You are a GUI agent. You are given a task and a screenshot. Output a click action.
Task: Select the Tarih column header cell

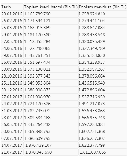tap(12, 7)
